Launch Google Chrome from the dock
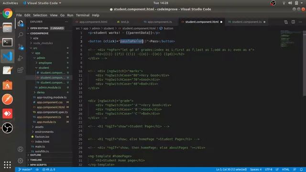The image size is (306, 172). [x=8, y=13]
